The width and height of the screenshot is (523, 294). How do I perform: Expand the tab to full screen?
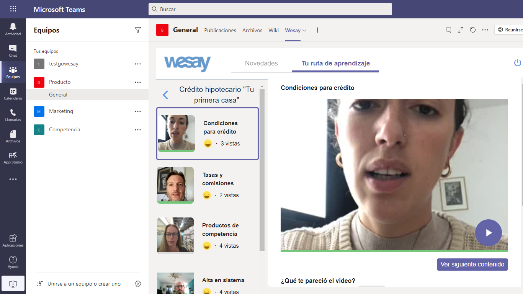tap(461, 30)
